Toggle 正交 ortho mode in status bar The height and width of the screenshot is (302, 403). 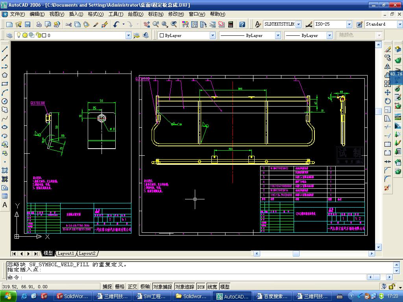click(133, 287)
